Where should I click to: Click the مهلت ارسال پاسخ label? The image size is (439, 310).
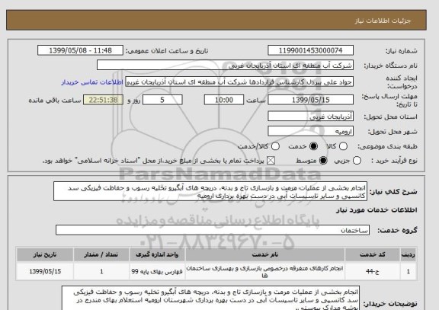point(389,101)
